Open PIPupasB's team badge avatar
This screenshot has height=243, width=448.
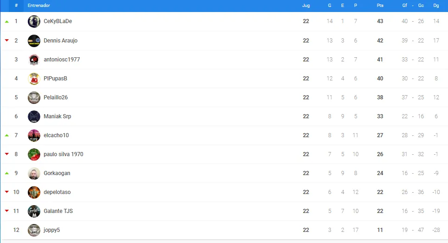point(34,79)
